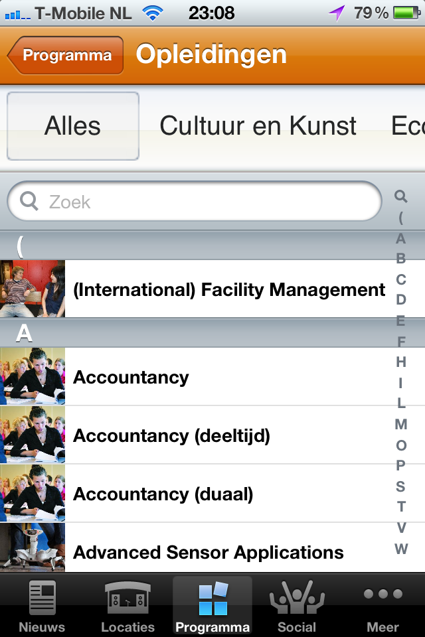425x637 pixels.
Task: Tap the magnifier icon in search field
Action: pos(29,201)
